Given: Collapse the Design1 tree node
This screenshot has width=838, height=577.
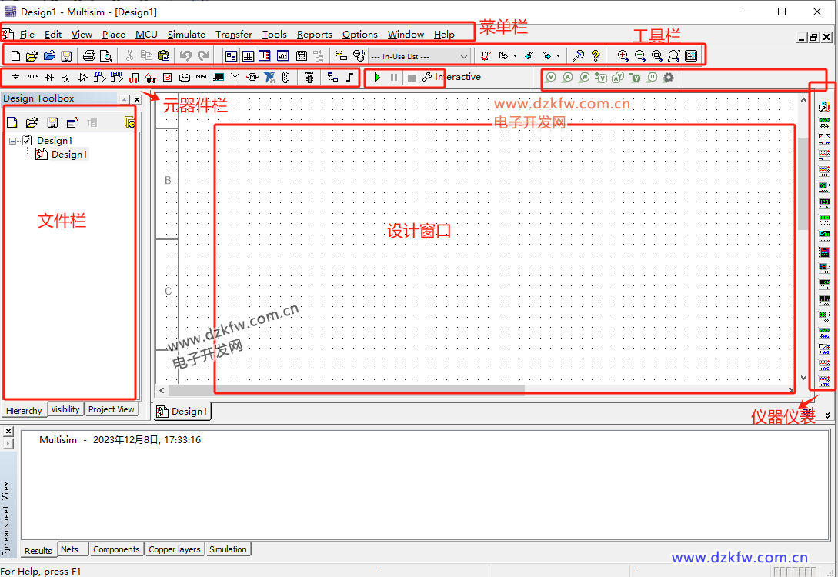Looking at the screenshot, I should pyautogui.click(x=14, y=141).
